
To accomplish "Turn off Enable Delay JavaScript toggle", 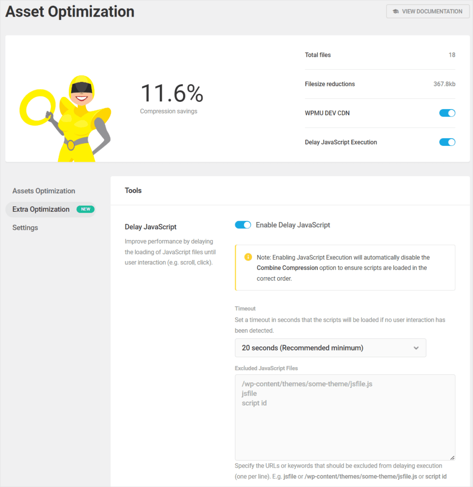I will (x=243, y=225).
